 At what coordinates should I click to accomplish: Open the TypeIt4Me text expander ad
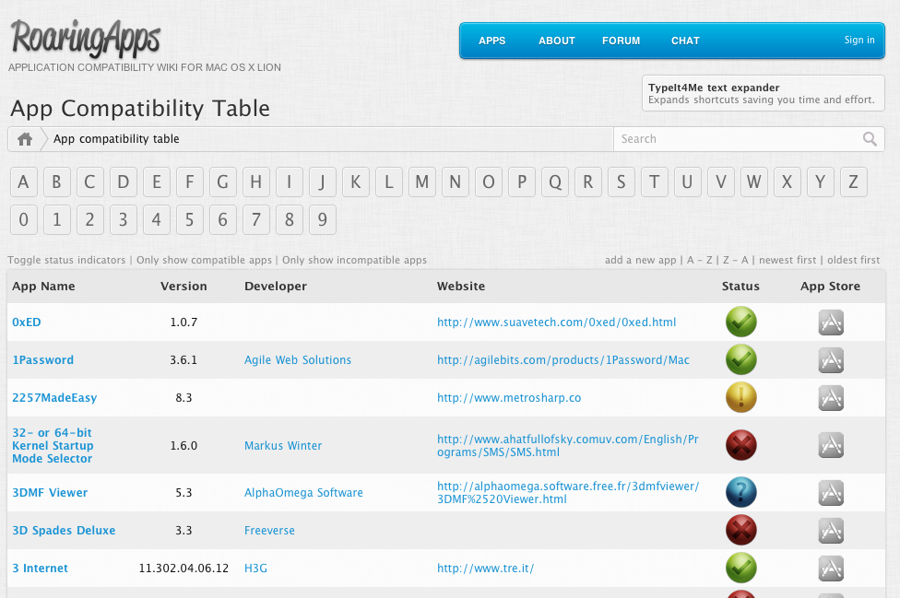pyautogui.click(x=764, y=93)
